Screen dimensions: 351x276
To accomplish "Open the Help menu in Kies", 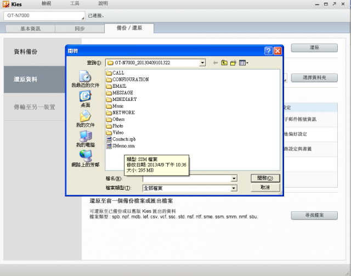I will click(x=103, y=3).
